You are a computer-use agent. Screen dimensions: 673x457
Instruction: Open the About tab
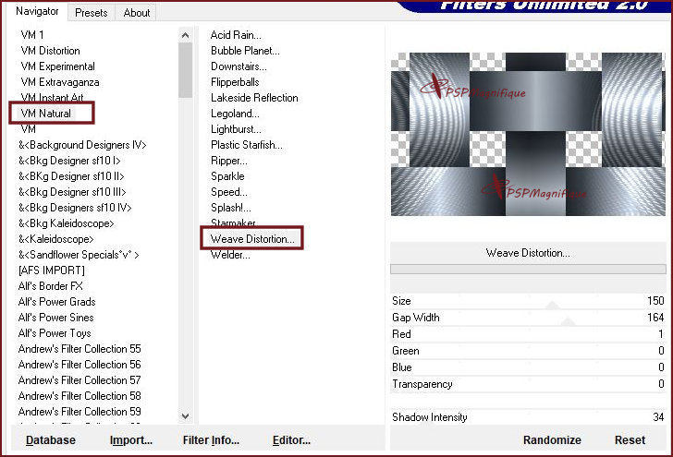coord(137,13)
